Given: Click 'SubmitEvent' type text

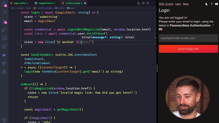Looking at the screenshot, I should click(x=34, y=59).
